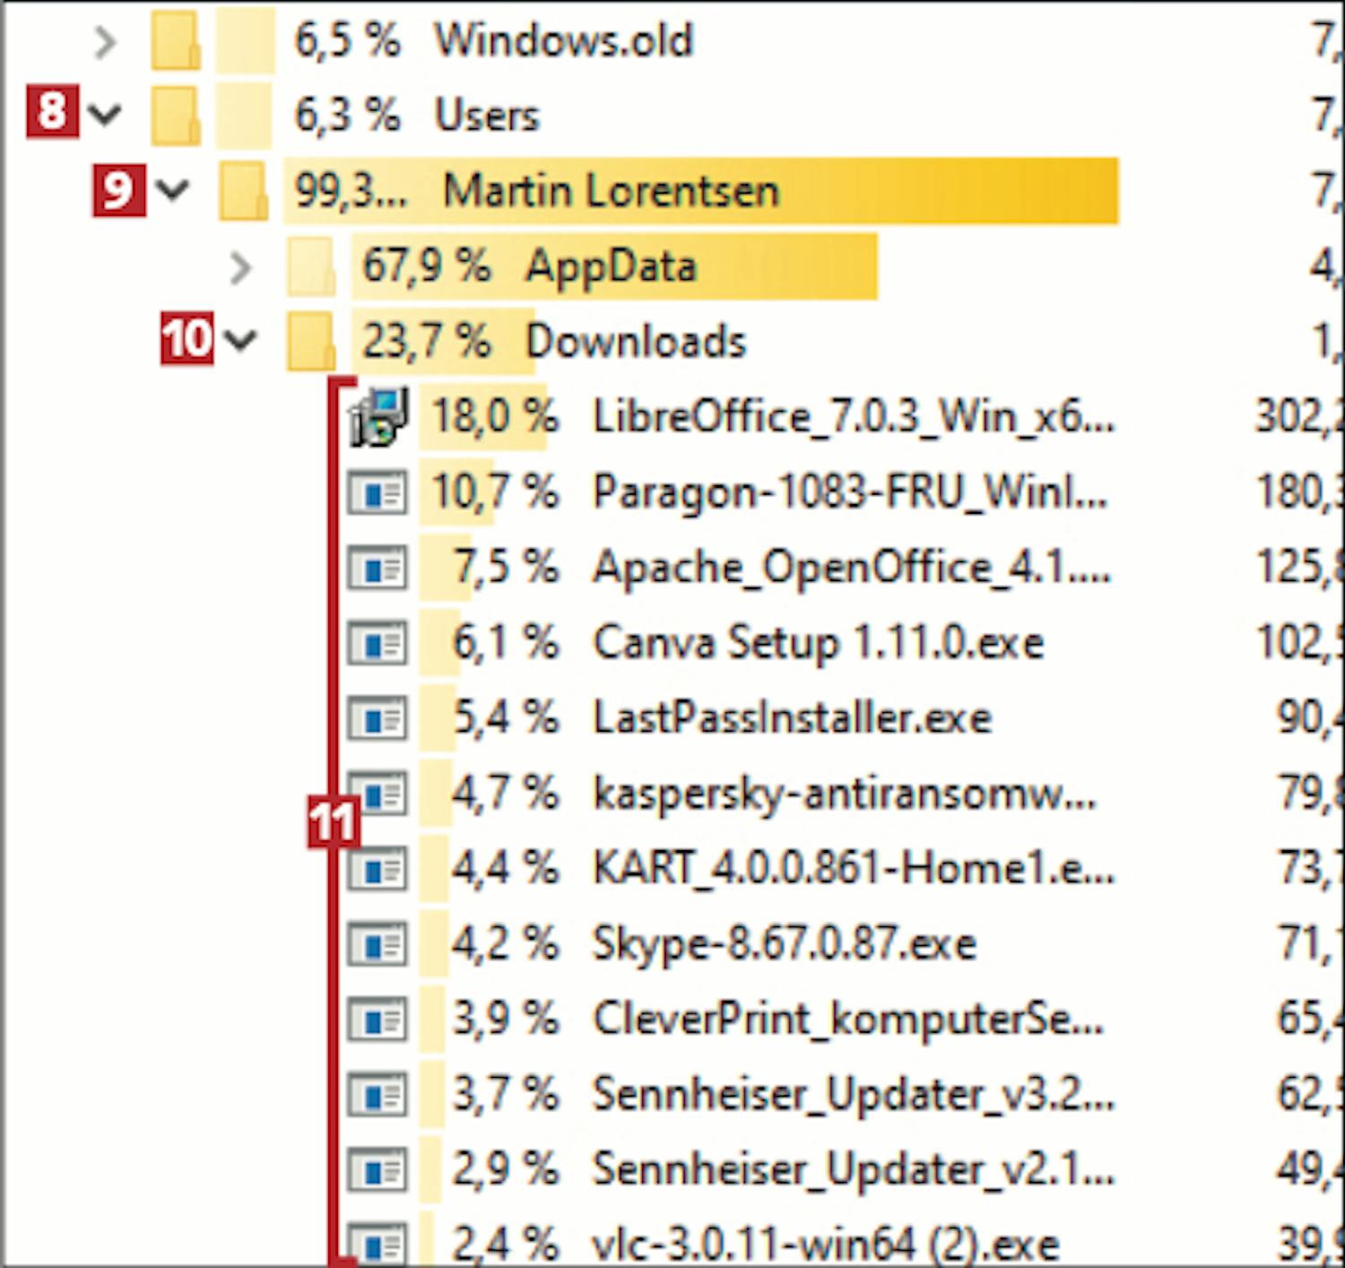Select the Canva Setup 1.11.0.exe file name
The width and height of the screenshot is (1345, 1268).
click(819, 644)
